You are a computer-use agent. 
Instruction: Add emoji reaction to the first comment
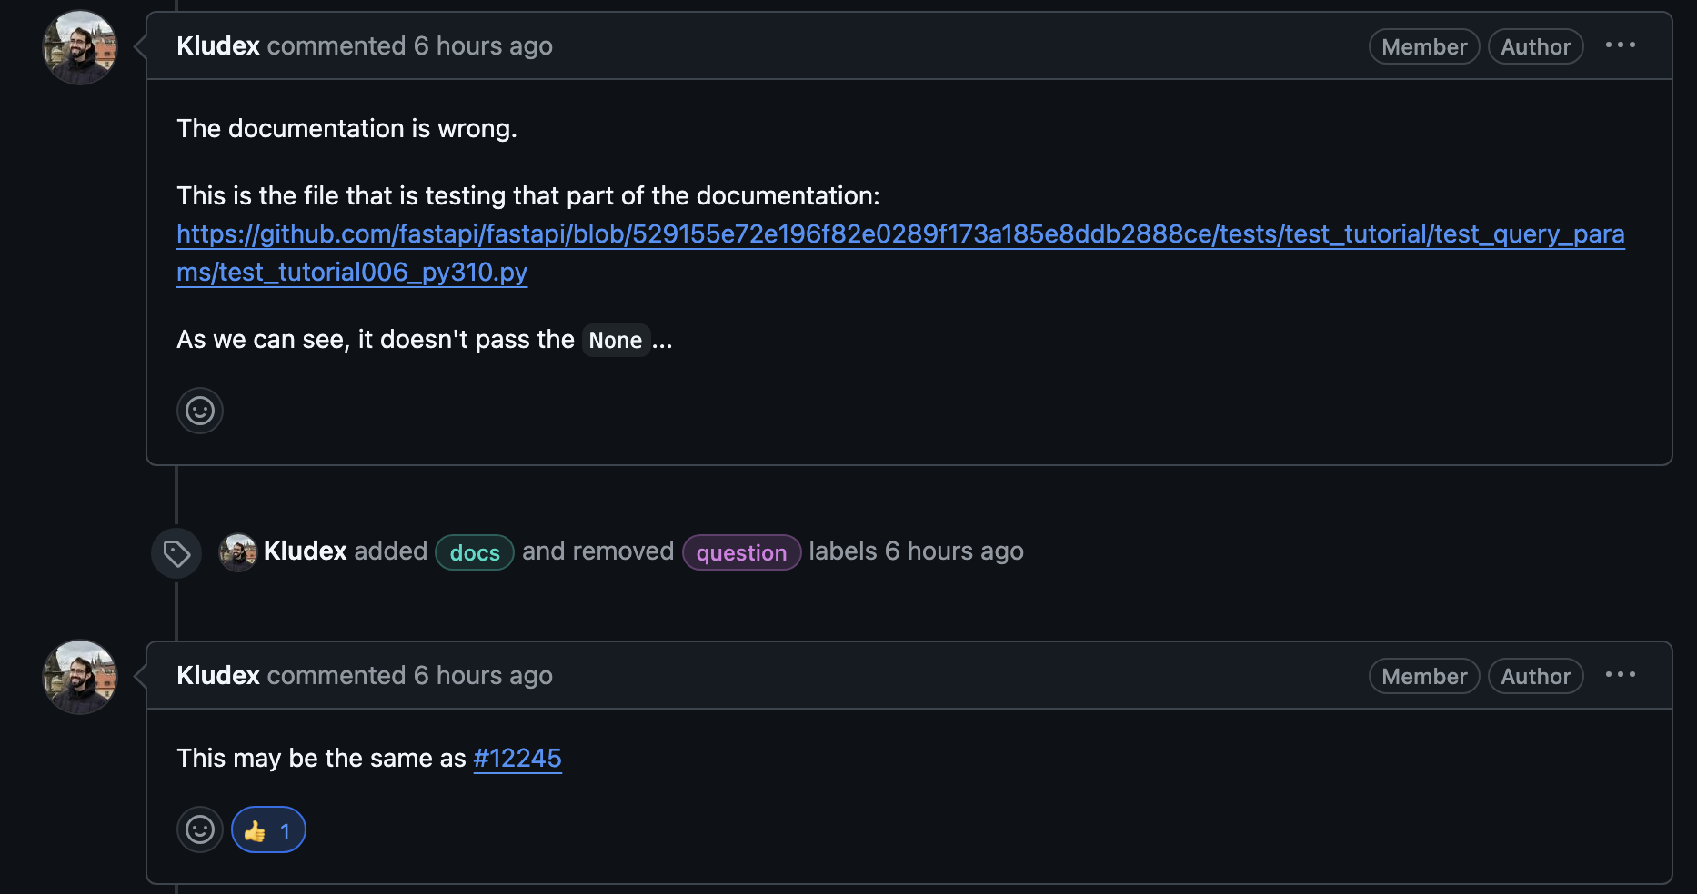tap(200, 411)
